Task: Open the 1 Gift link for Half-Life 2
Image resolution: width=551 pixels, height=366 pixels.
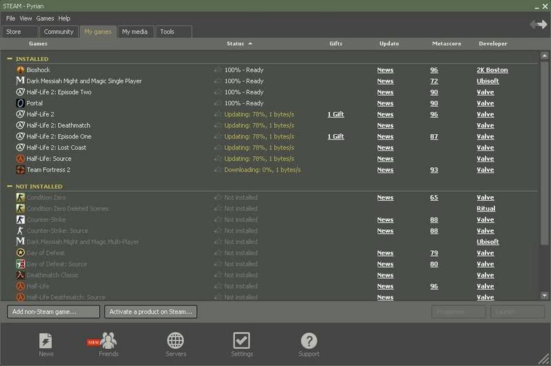Action: coord(335,114)
